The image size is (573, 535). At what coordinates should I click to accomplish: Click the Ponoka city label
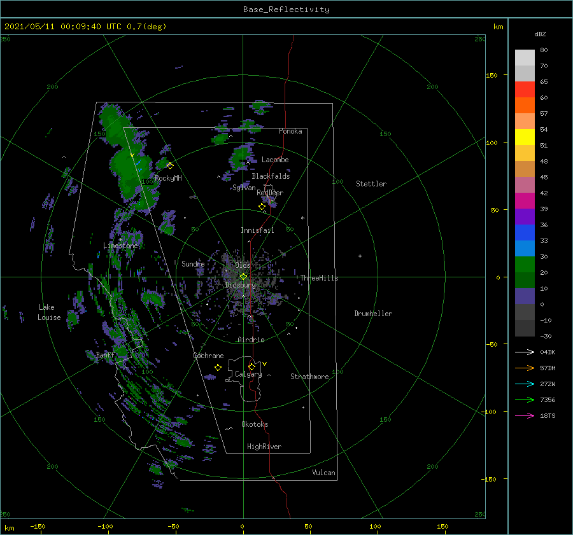pos(290,131)
